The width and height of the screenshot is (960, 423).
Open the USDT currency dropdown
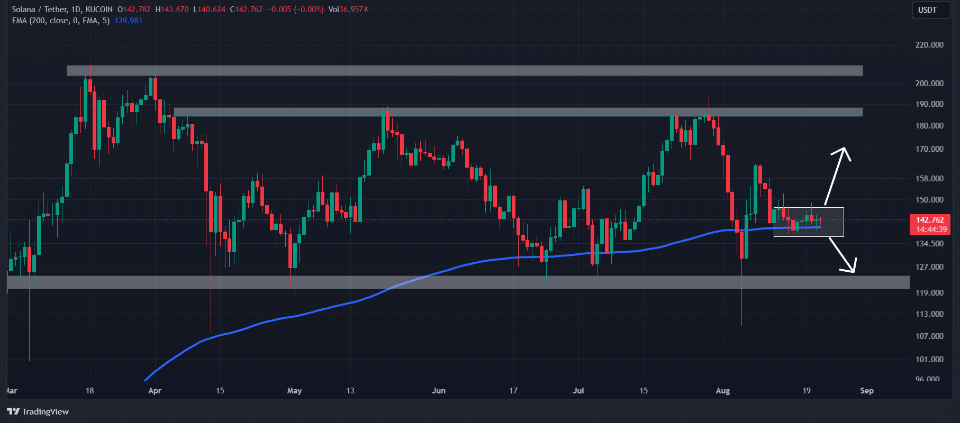click(x=930, y=10)
